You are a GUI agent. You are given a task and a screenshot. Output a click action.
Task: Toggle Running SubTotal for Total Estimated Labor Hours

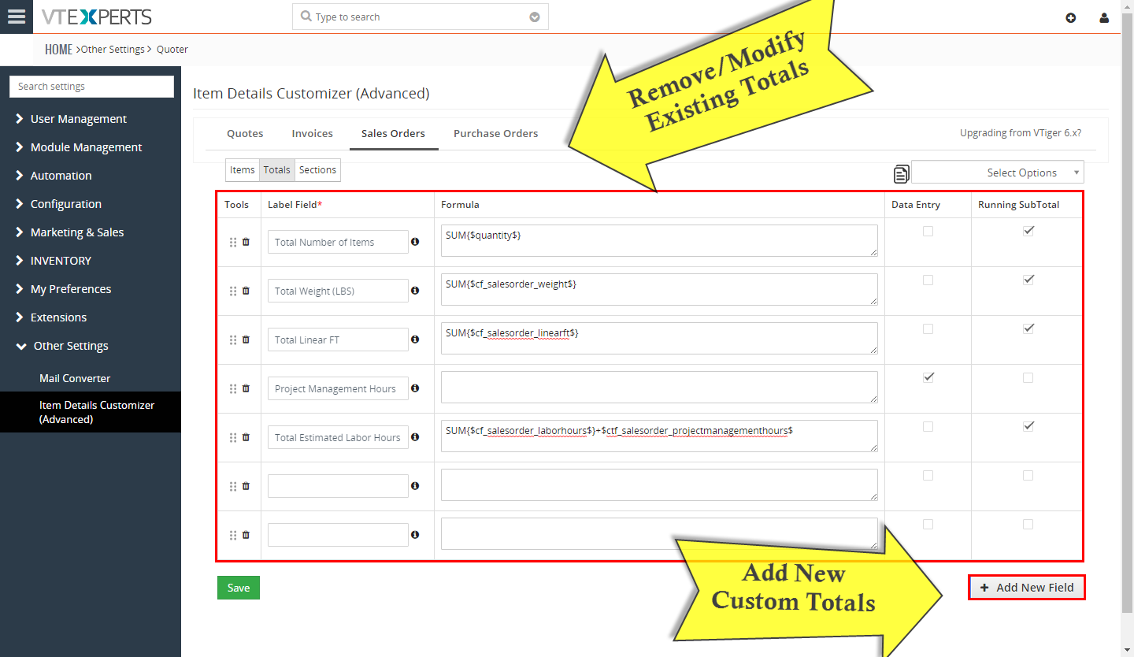[x=1028, y=427]
